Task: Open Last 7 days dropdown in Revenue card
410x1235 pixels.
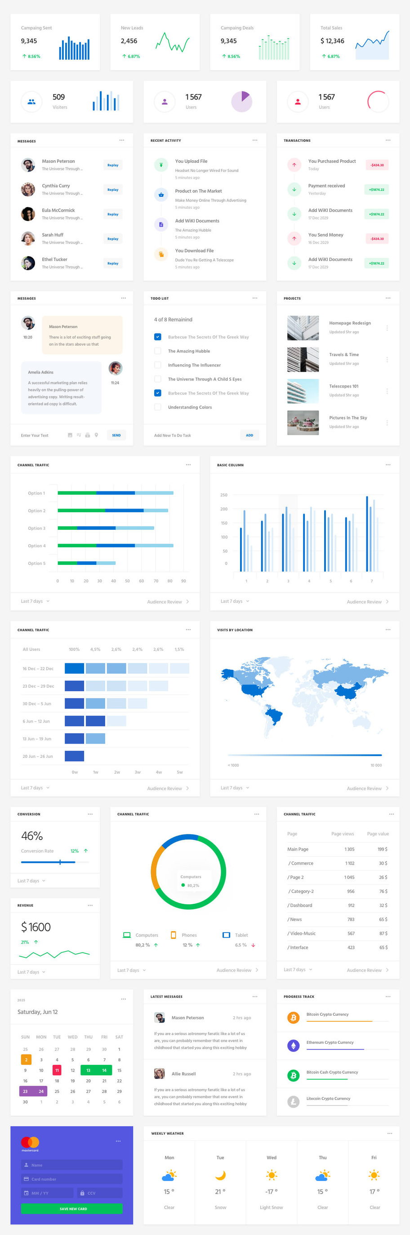Action: (x=31, y=972)
